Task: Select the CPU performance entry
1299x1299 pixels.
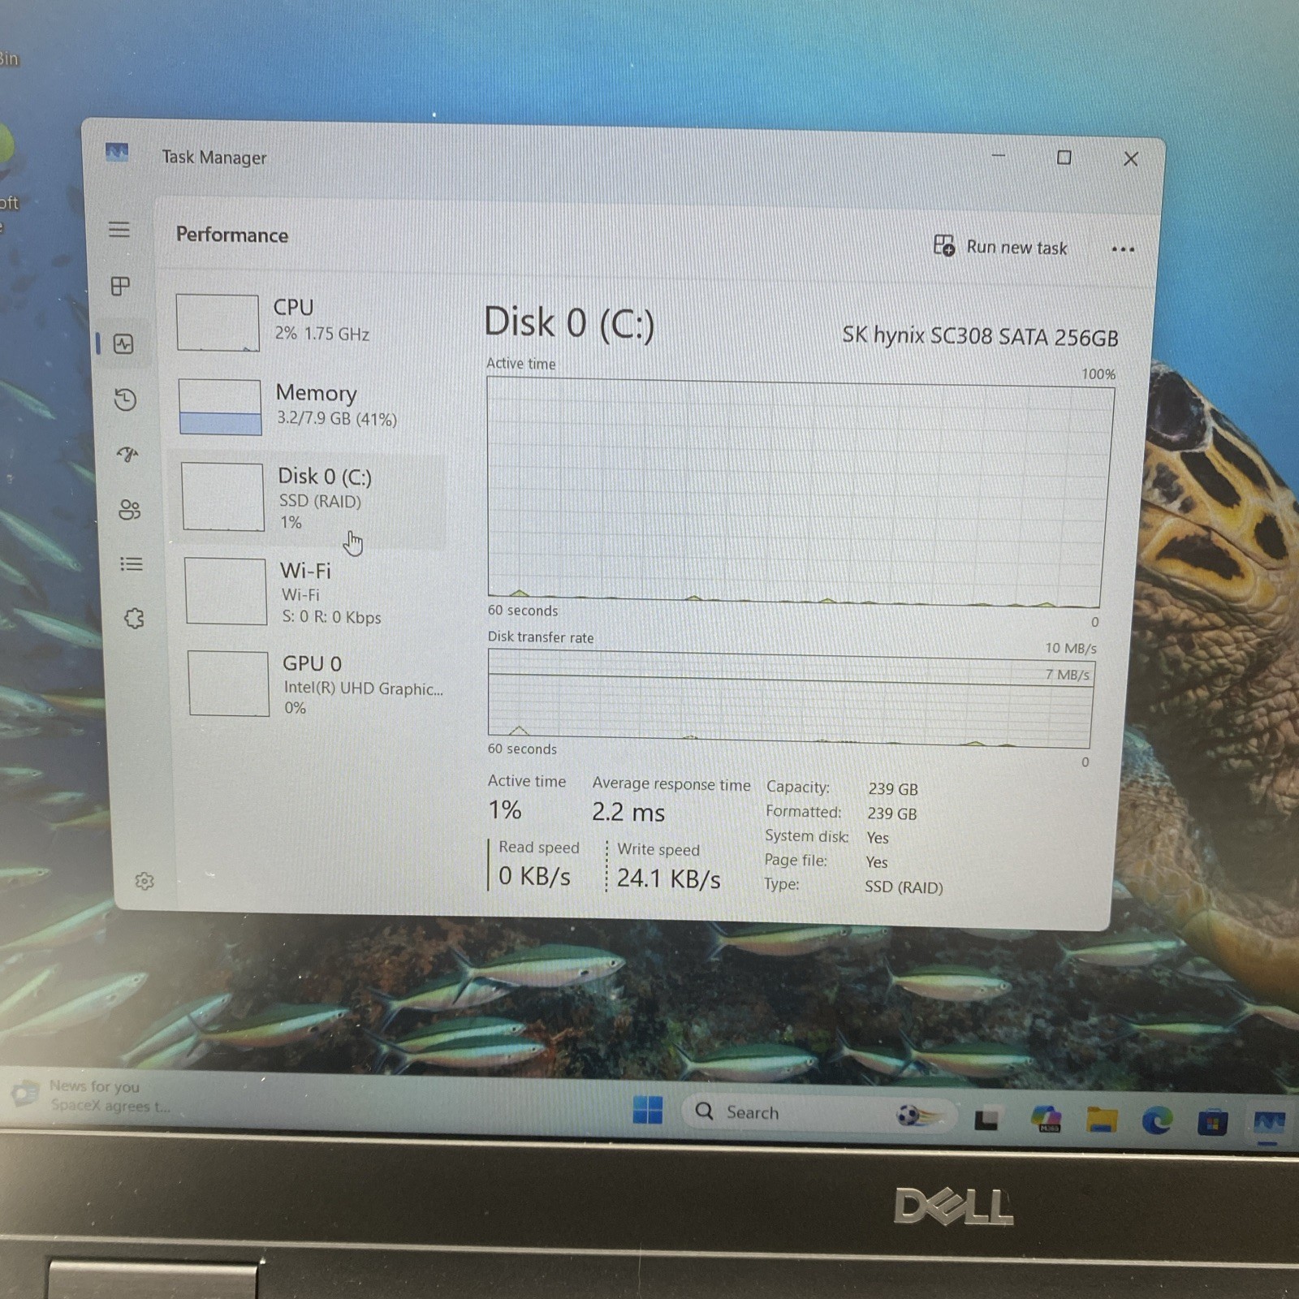Action: (x=309, y=322)
